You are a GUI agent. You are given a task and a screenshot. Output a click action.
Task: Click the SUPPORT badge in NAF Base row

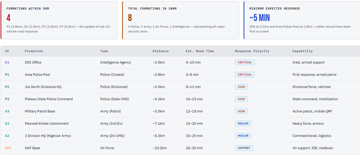pyautogui.click(x=244, y=148)
